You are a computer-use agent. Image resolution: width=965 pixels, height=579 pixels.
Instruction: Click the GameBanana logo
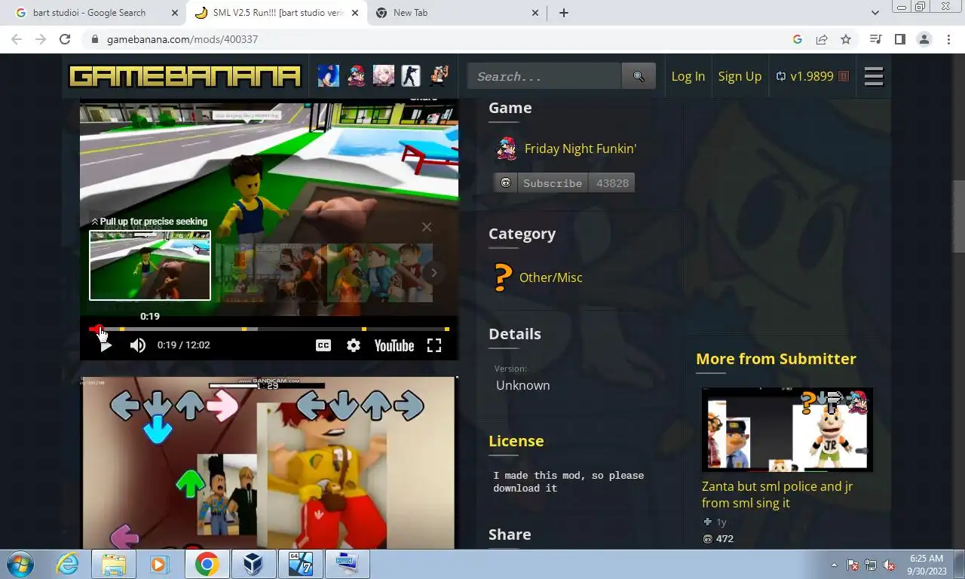point(185,76)
